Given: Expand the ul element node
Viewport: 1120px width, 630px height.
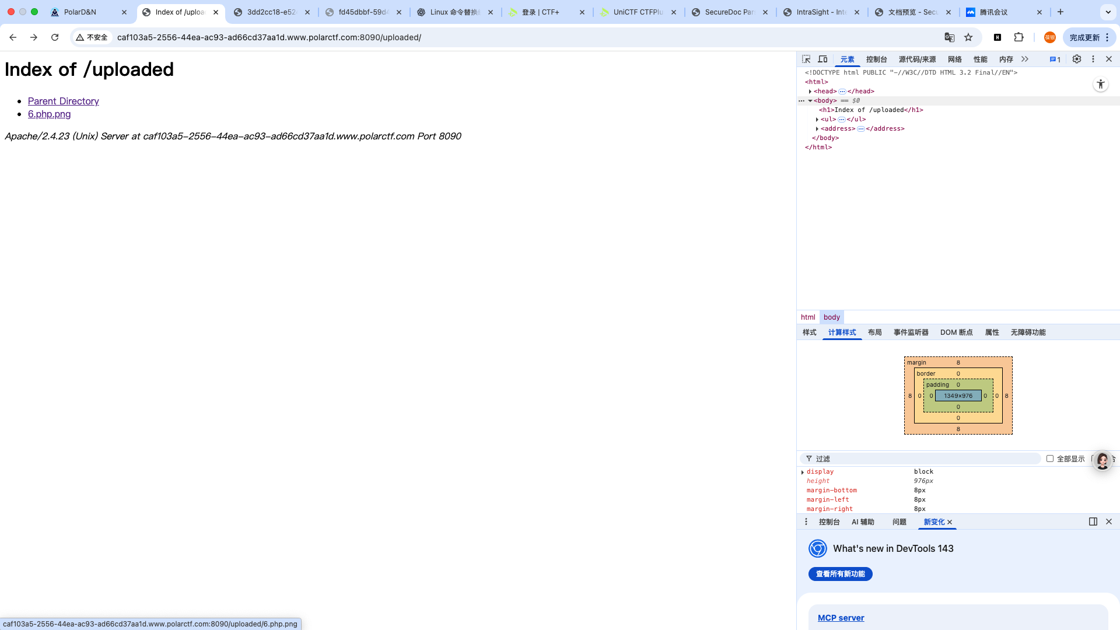Looking at the screenshot, I should (x=817, y=120).
